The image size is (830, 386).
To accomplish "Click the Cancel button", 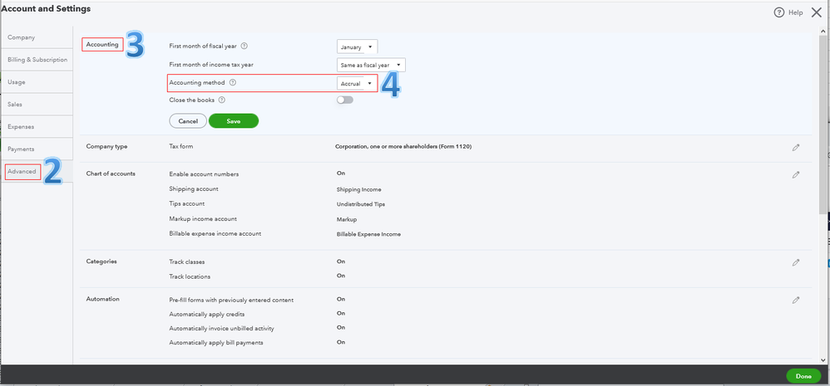I will tap(188, 121).
